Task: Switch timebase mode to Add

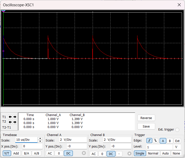Action: [16, 153]
